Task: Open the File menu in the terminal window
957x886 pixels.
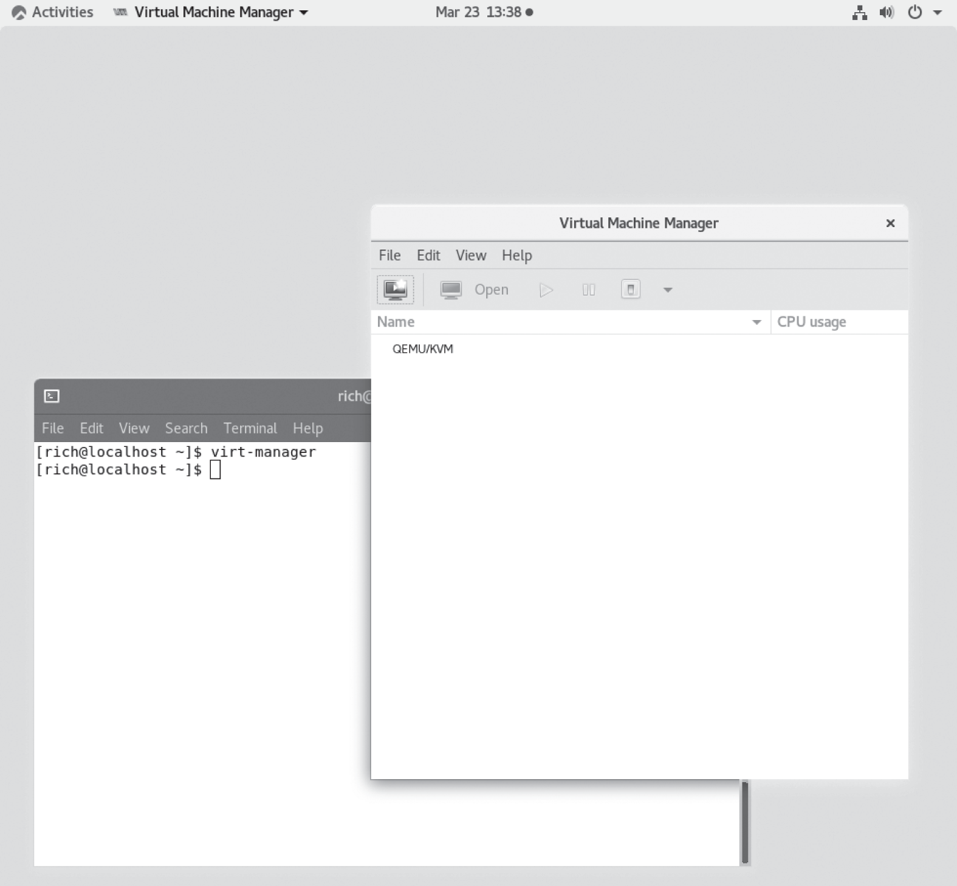Action: pos(53,429)
